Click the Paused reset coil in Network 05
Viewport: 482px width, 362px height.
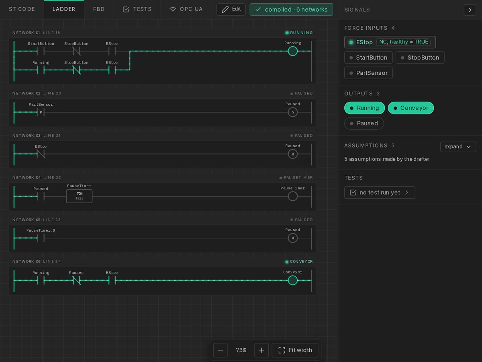(293, 238)
